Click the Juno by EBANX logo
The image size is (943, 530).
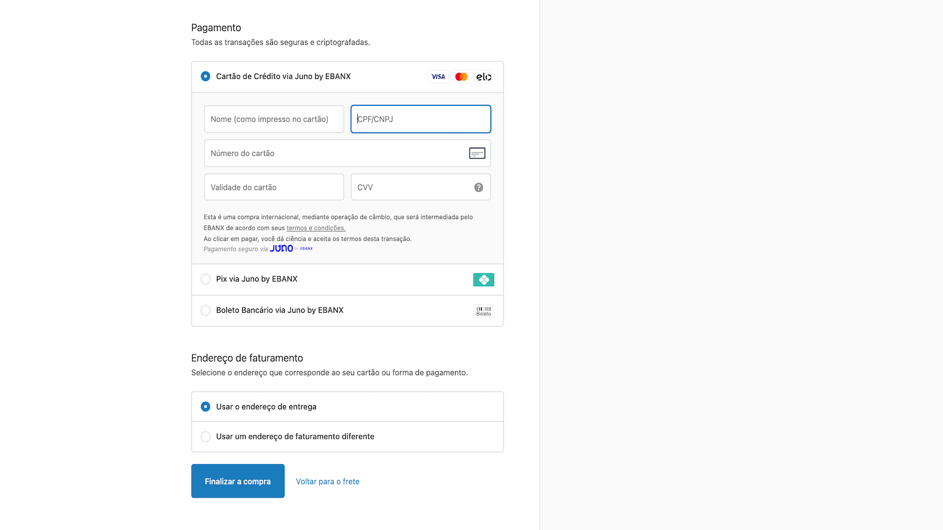291,249
